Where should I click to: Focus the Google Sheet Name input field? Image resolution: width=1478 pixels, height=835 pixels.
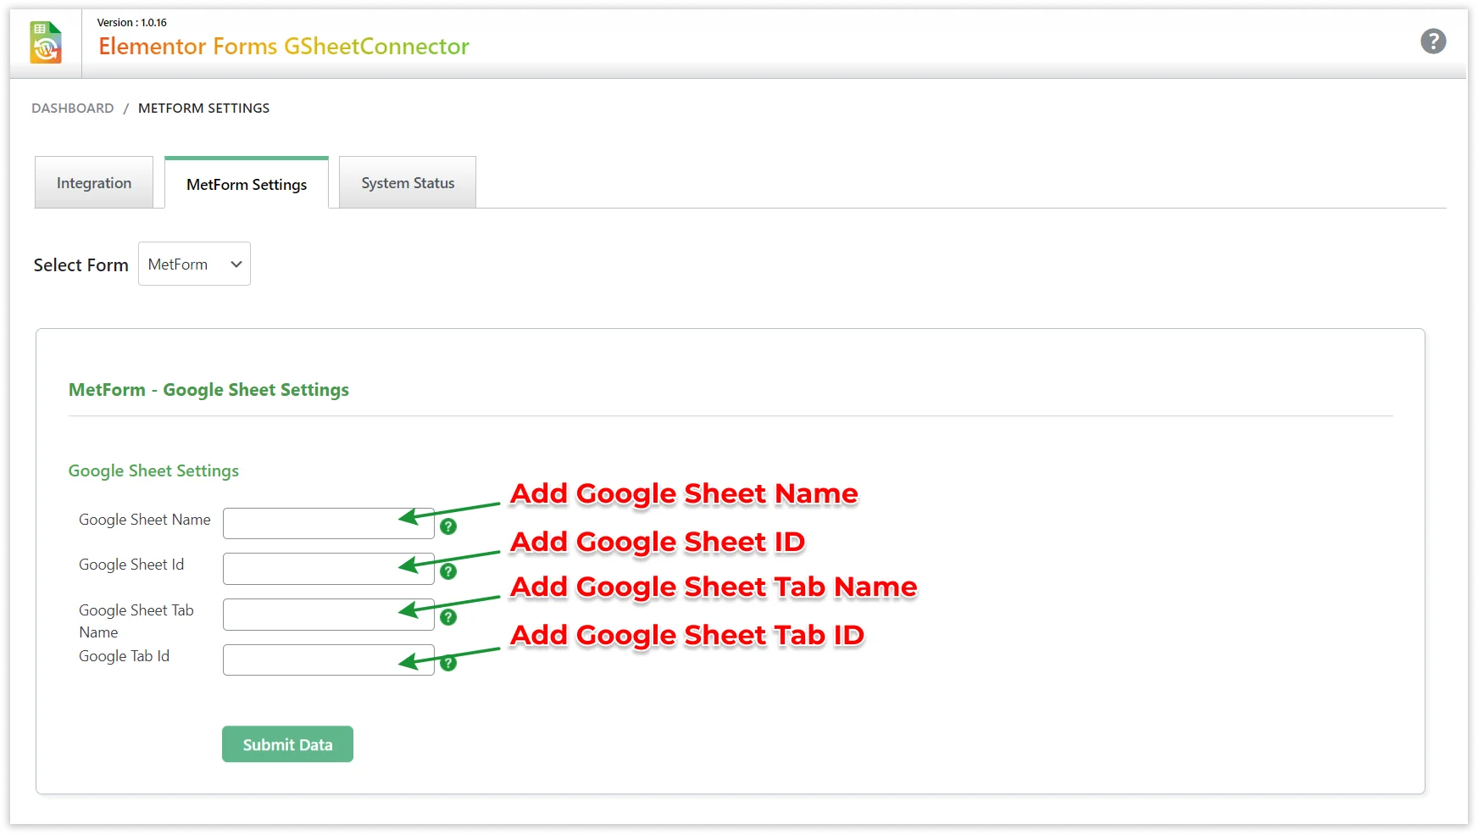309,524
